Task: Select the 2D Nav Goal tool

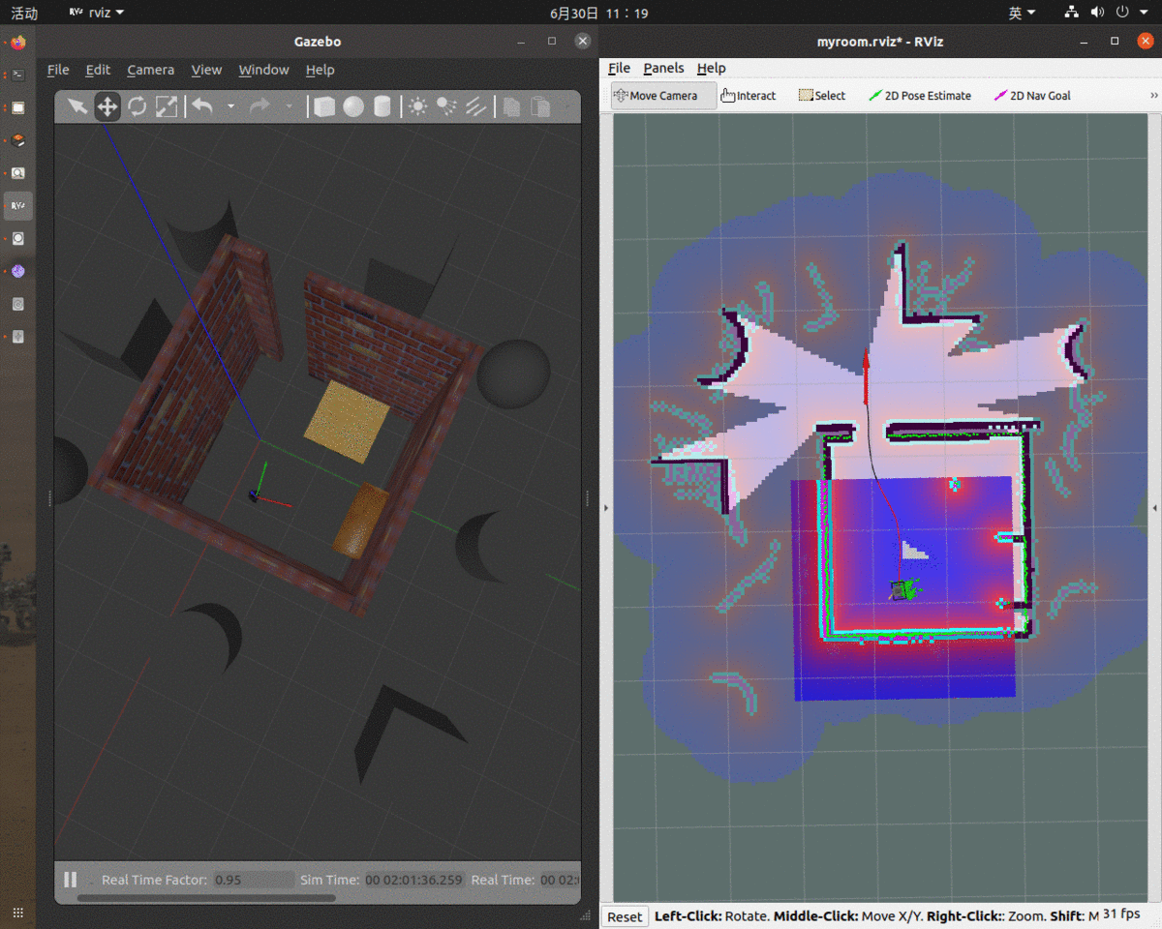Action: (x=1032, y=96)
